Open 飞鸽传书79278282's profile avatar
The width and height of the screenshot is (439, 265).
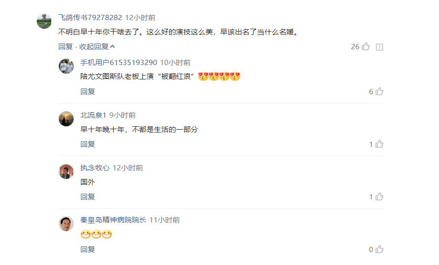(44, 21)
